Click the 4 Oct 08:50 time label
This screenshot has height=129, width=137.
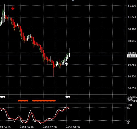pyautogui.click(x=73, y=127)
